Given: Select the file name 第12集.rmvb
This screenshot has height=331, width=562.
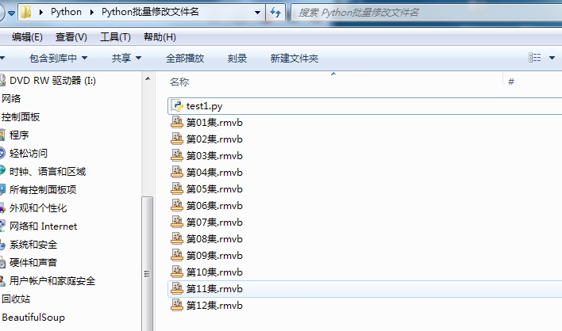Looking at the screenshot, I should [214, 305].
